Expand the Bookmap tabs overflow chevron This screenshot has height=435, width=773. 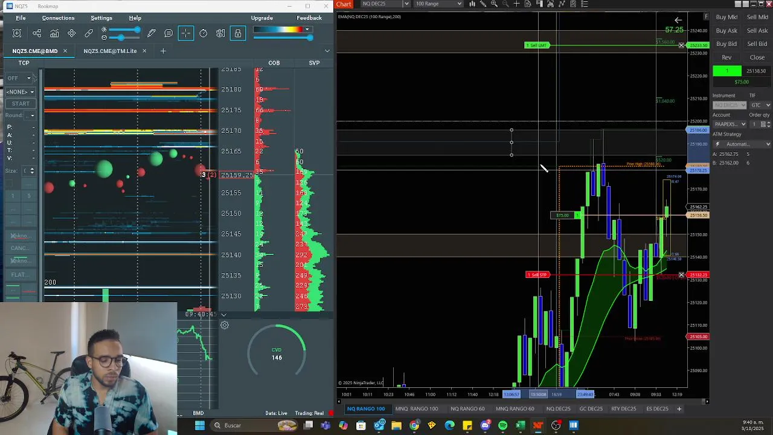click(x=327, y=51)
